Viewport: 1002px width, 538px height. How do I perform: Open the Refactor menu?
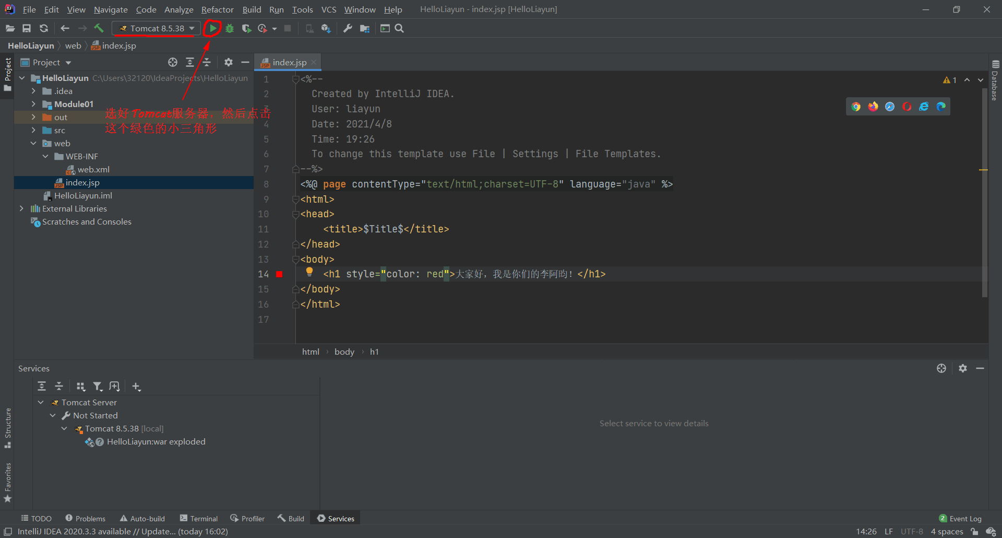[x=217, y=9]
